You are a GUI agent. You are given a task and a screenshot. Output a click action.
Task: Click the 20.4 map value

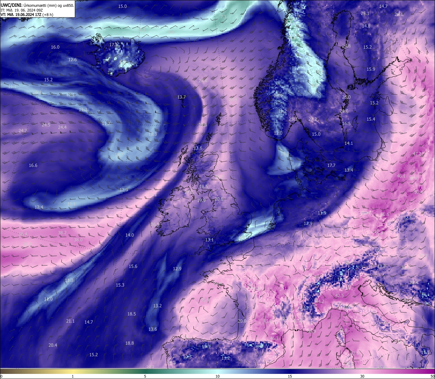[x=53, y=345]
